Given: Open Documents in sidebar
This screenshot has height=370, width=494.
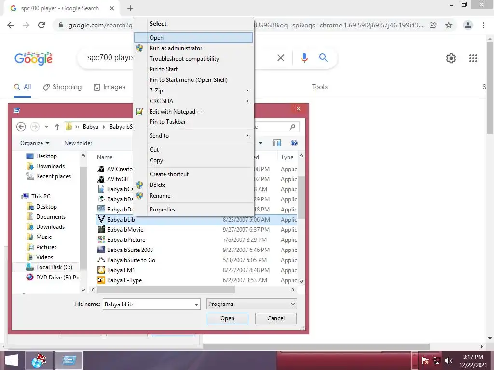Looking at the screenshot, I should pyautogui.click(x=46, y=217).
